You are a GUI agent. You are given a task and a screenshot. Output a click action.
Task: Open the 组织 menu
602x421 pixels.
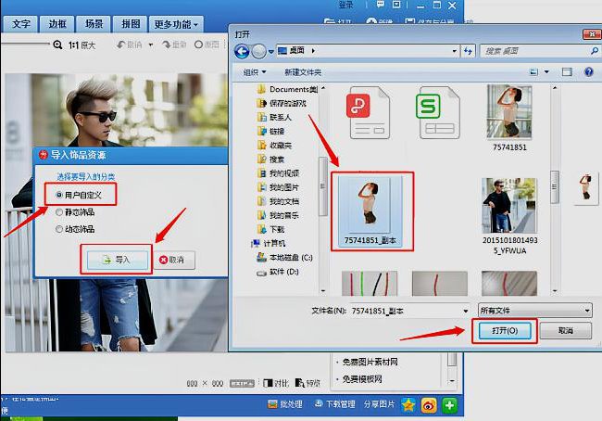coord(255,72)
